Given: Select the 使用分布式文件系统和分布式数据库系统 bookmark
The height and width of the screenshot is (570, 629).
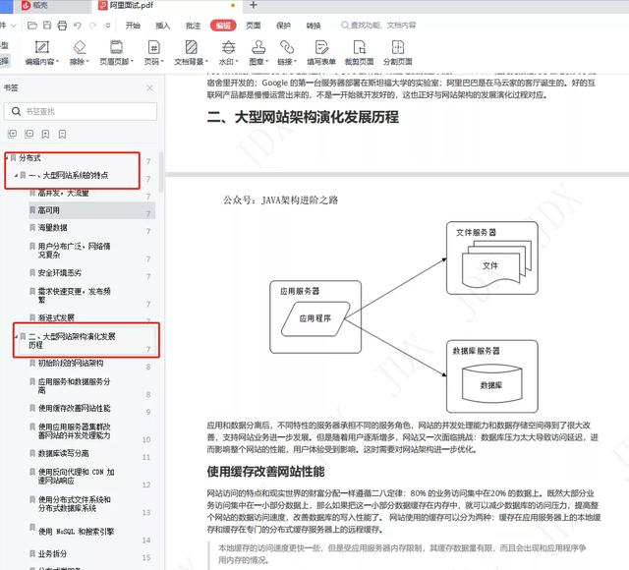Looking at the screenshot, I should point(75,504).
